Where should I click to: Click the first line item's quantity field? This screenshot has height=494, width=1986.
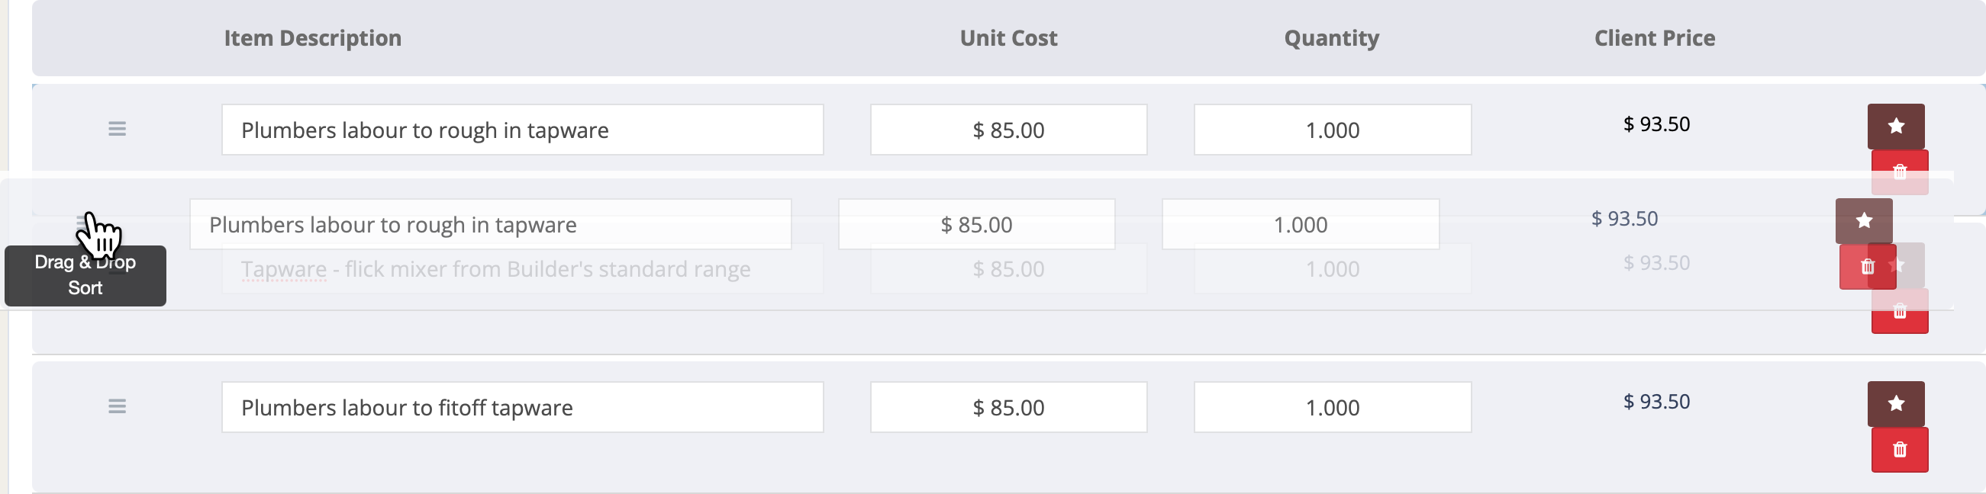click(1332, 130)
